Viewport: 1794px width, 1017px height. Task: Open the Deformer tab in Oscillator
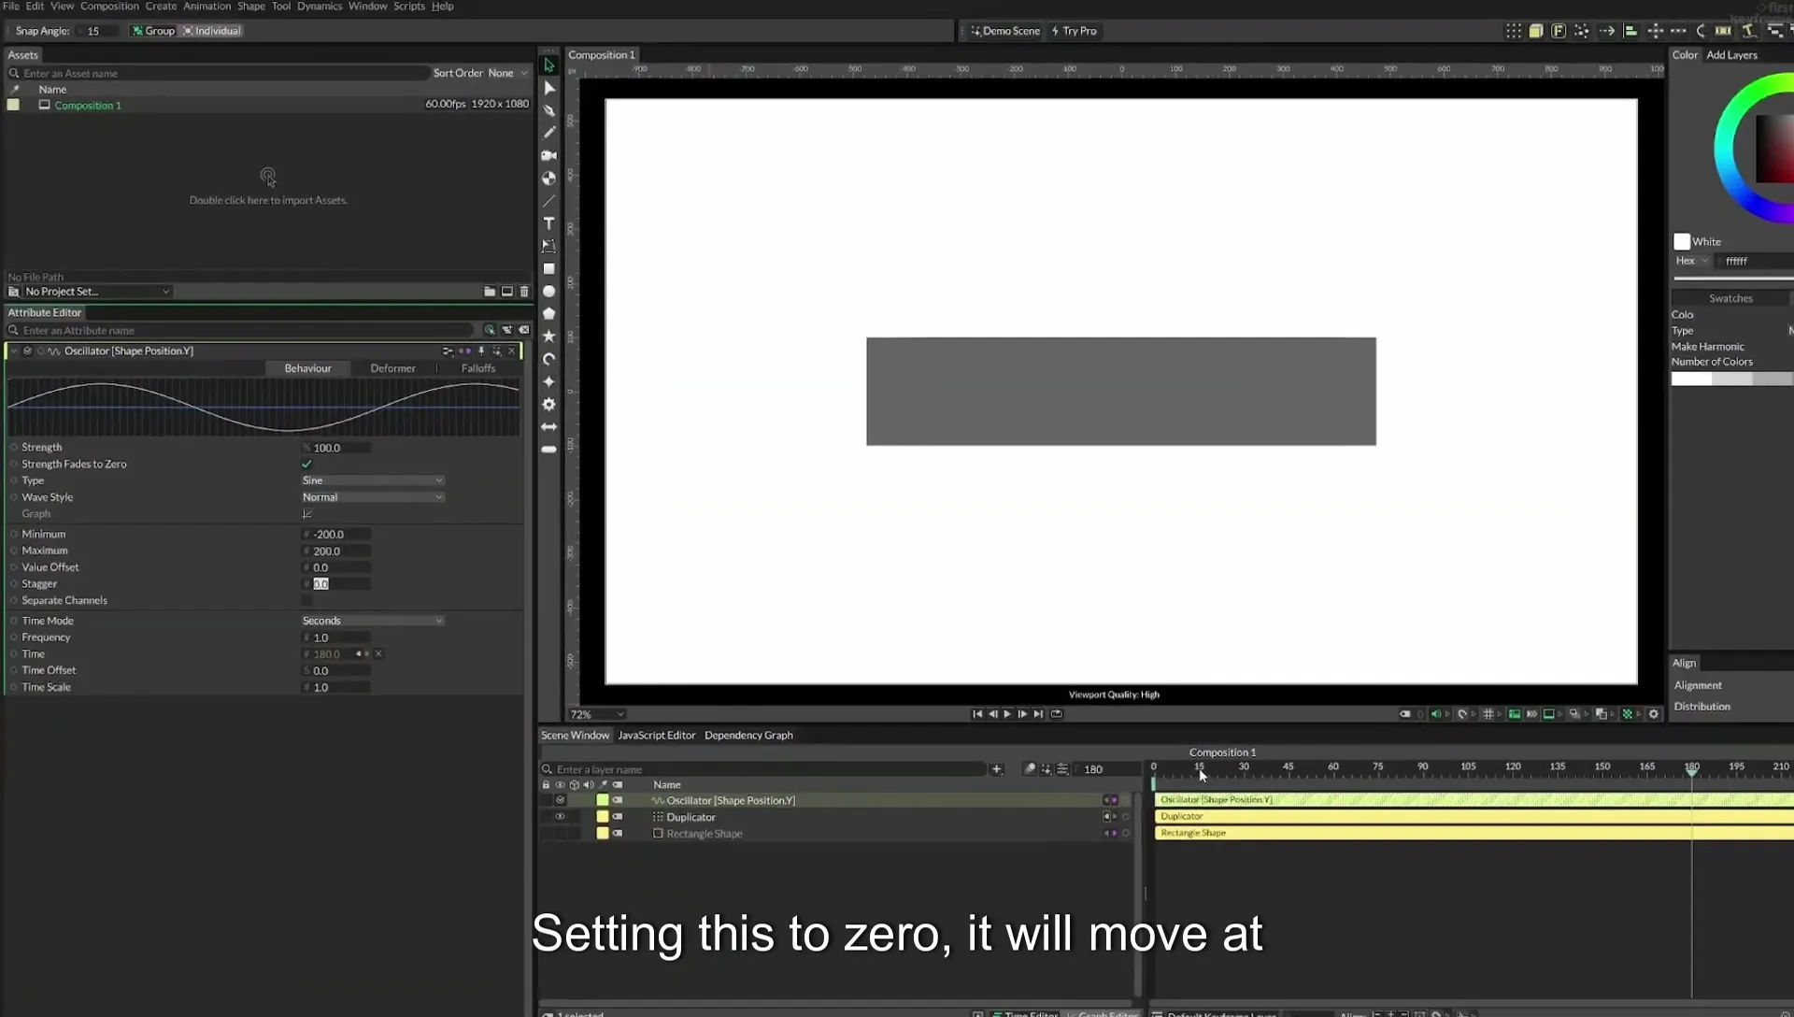pyautogui.click(x=392, y=368)
